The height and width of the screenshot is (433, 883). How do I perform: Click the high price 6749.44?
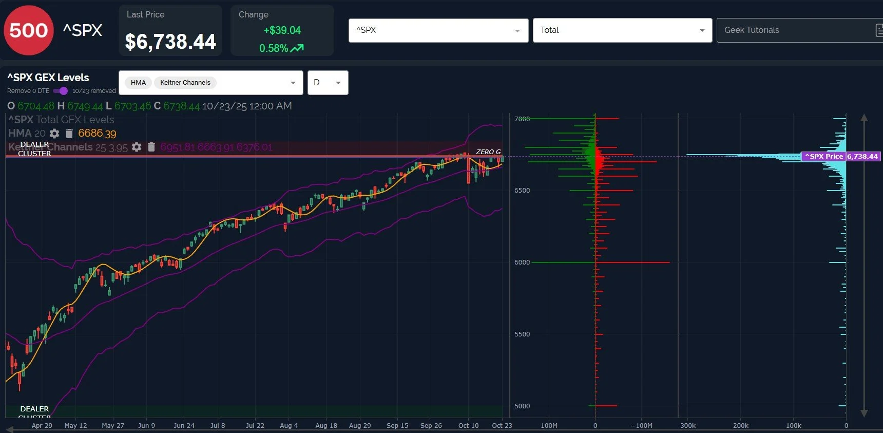(x=85, y=106)
